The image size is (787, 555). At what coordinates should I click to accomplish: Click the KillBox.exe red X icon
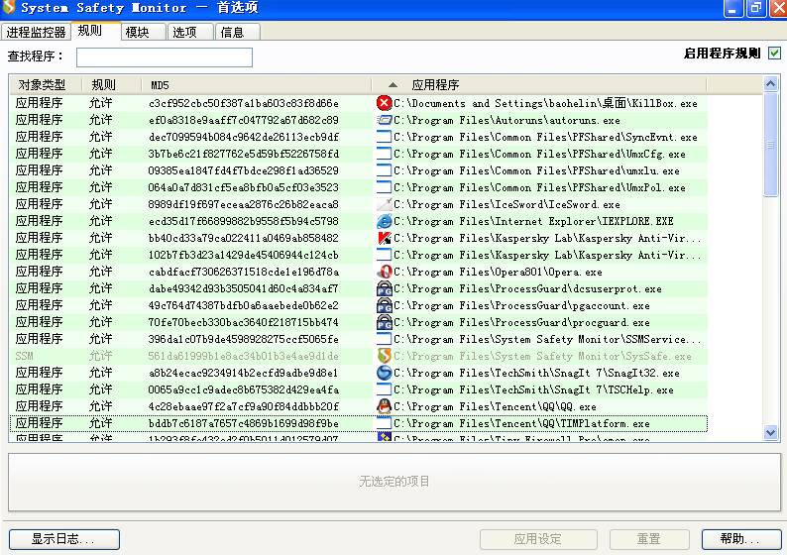coord(384,103)
